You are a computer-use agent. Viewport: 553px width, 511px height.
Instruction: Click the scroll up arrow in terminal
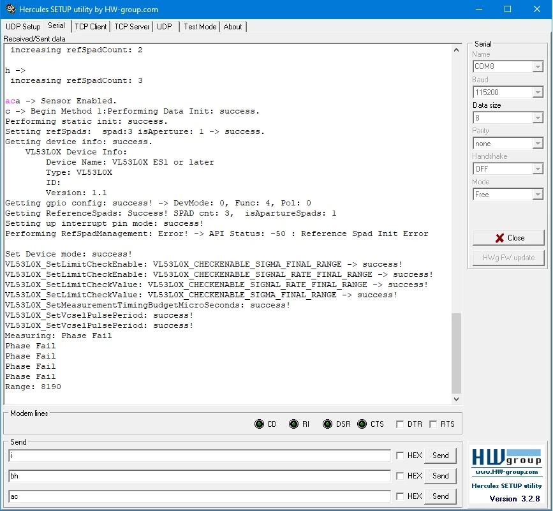coord(456,50)
